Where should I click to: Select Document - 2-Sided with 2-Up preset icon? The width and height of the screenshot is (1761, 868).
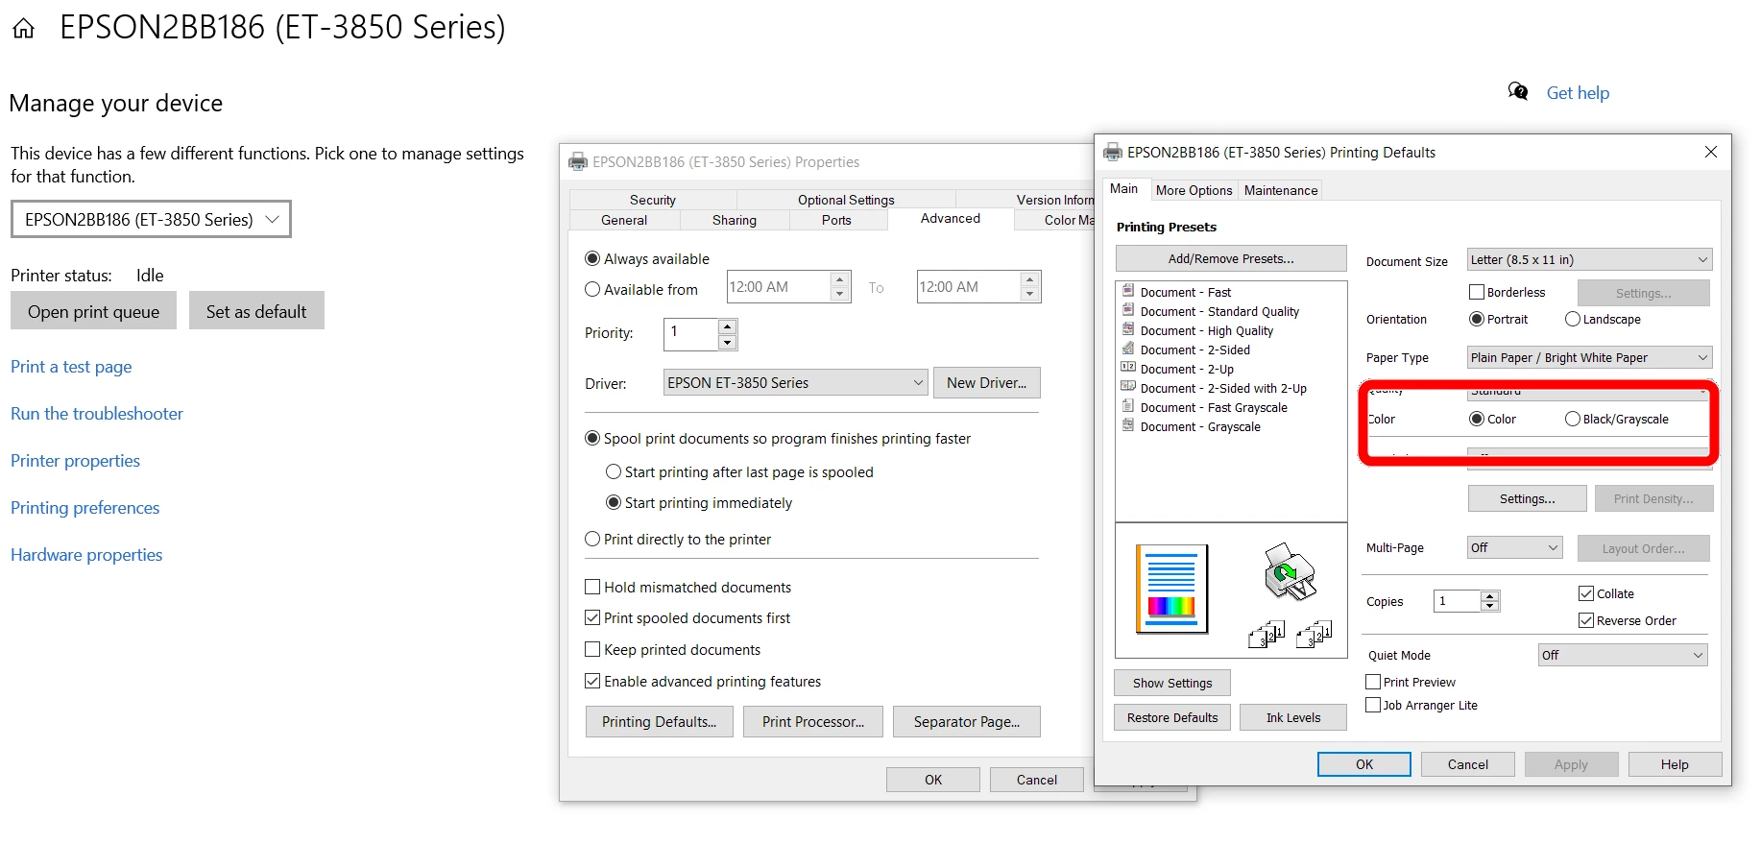(x=1128, y=387)
